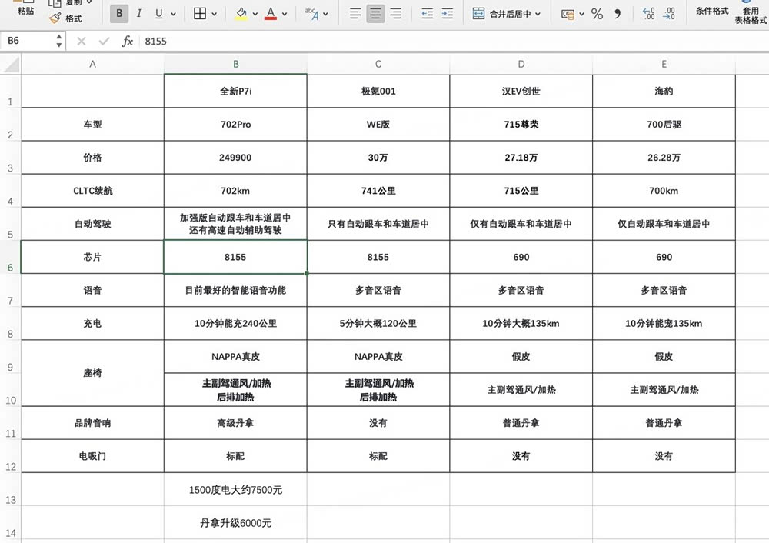This screenshot has height=543, width=769.
Task: Decrease decimal places for the selection
Action: [x=668, y=13]
